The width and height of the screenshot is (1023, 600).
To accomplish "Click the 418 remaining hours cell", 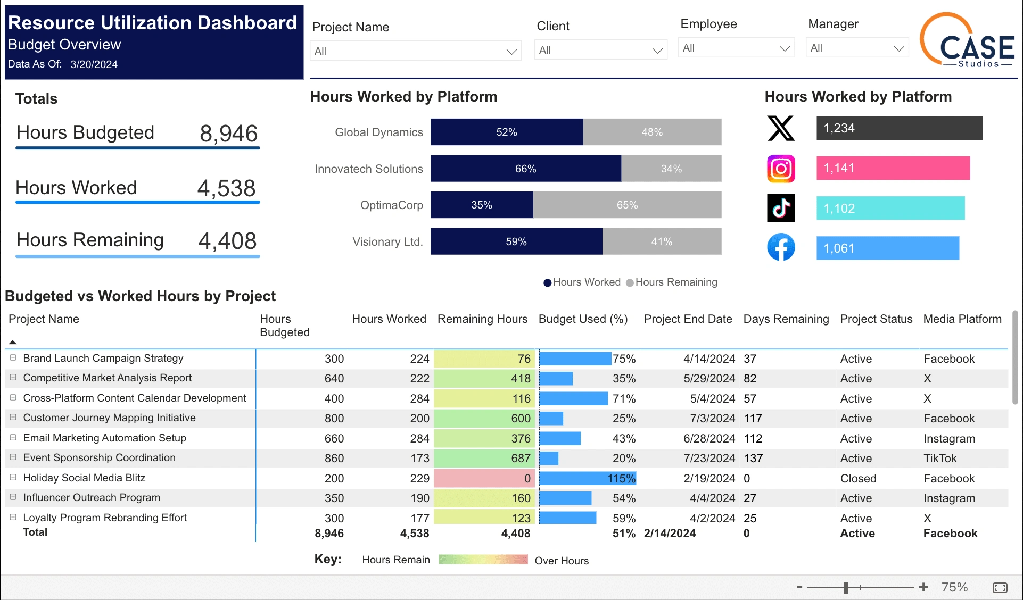I will (x=484, y=379).
